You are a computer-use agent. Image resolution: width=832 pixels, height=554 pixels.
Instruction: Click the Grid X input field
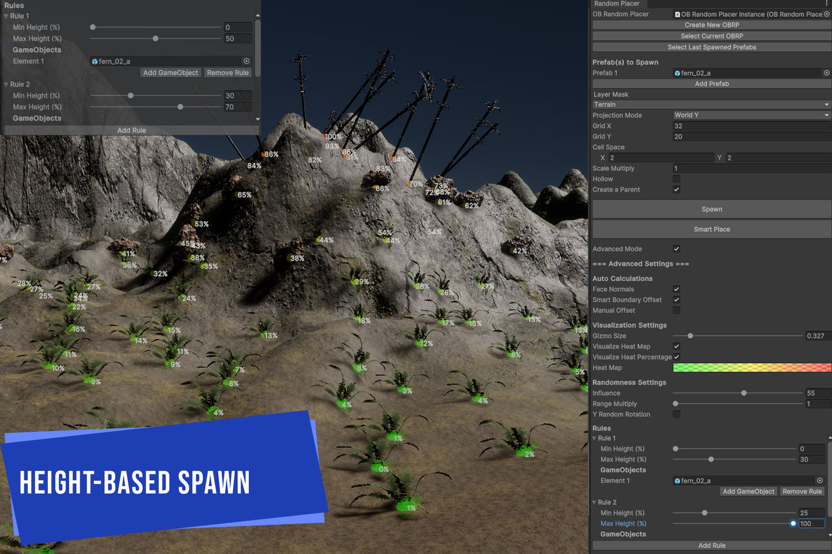[x=751, y=126]
